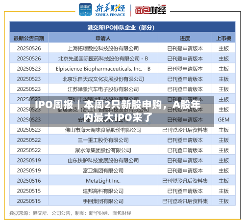The image size is (245, 224).
Task: Select 三一重工股份有限公司 applicant cell
Action: tap(103, 140)
